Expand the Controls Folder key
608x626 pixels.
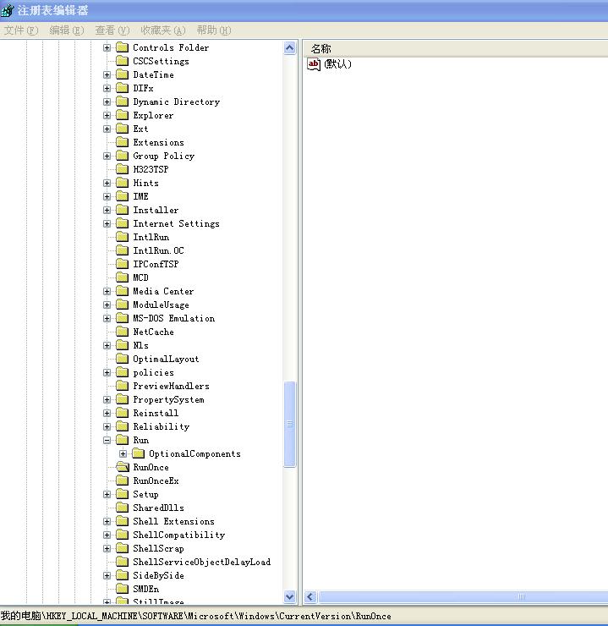(x=107, y=47)
